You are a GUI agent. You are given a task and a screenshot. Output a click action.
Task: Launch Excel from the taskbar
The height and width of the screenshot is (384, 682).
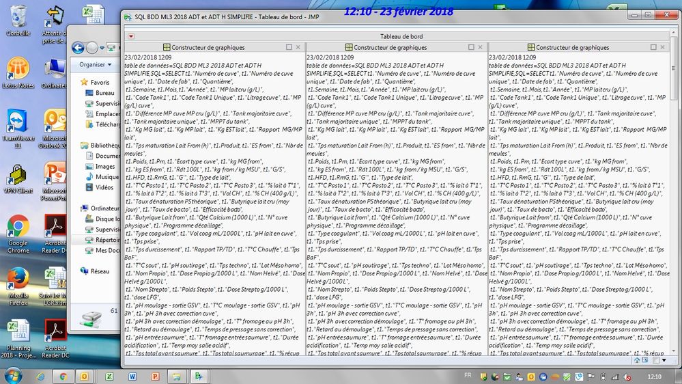(x=109, y=376)
